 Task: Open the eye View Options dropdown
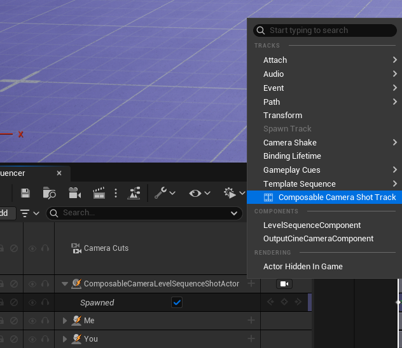click(x=200, y=193)
